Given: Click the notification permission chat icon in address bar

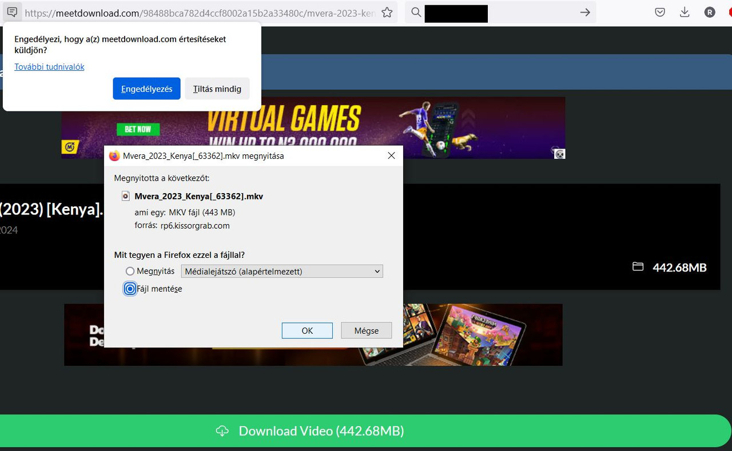Looking at the screenshot, I should coord(12,12).
